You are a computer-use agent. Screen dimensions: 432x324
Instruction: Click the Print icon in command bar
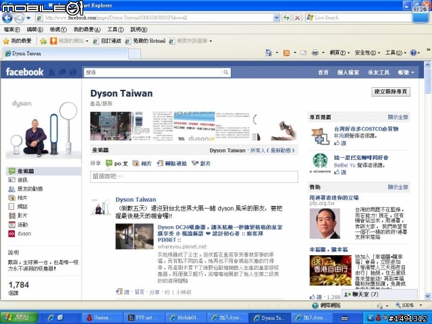315,53
